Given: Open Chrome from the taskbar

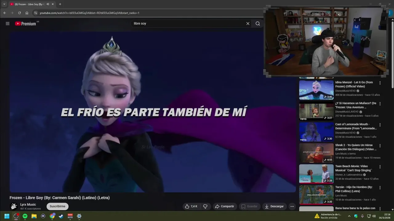Looking at the screenshot, I should pyautogui.click(x=52, y=216).
